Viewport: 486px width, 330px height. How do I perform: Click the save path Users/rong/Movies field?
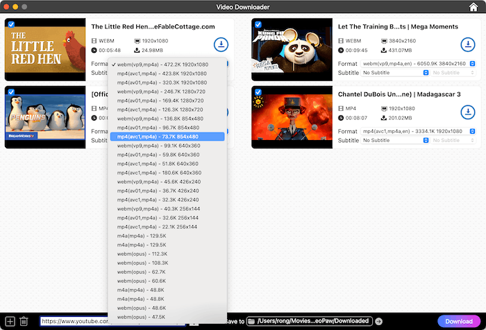point(315,321)
